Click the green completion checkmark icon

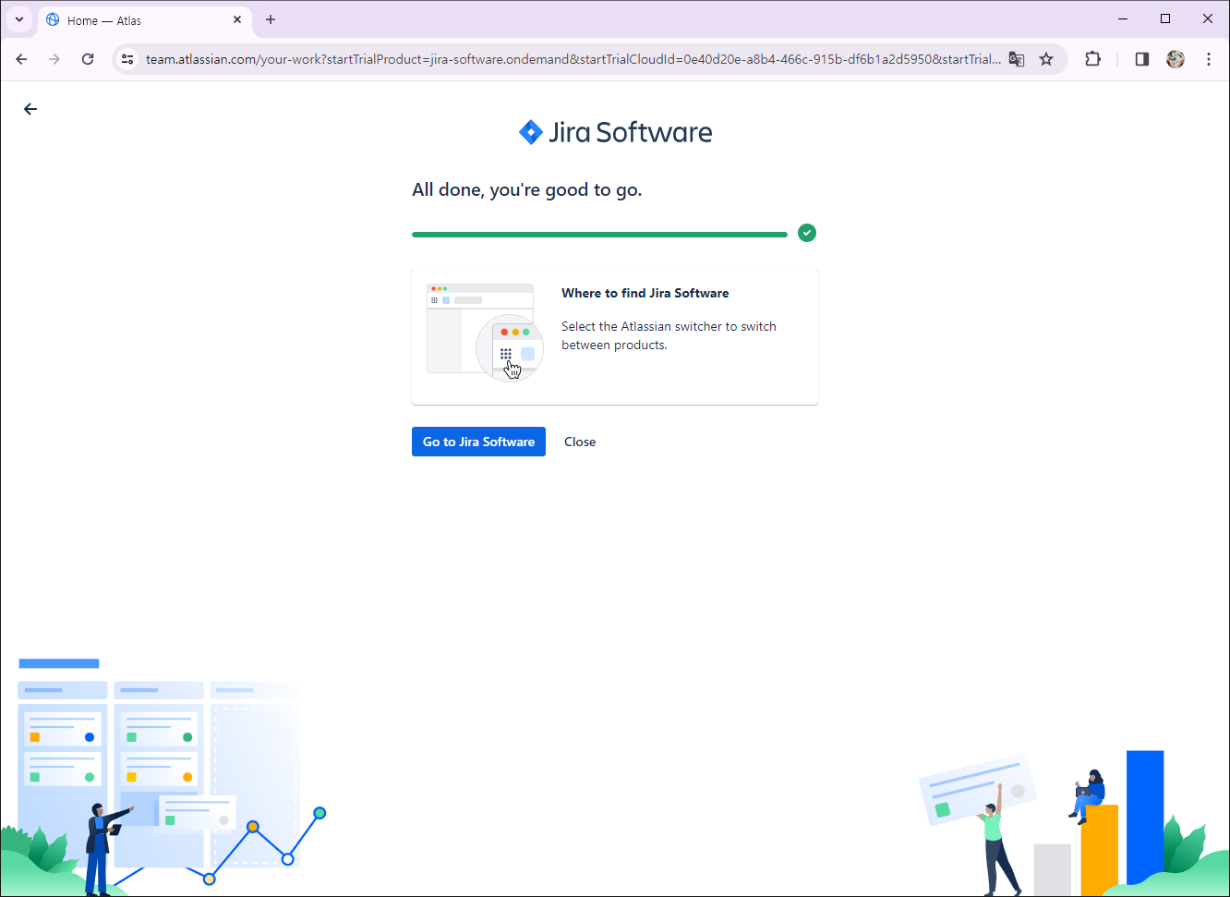pos(807,233)
